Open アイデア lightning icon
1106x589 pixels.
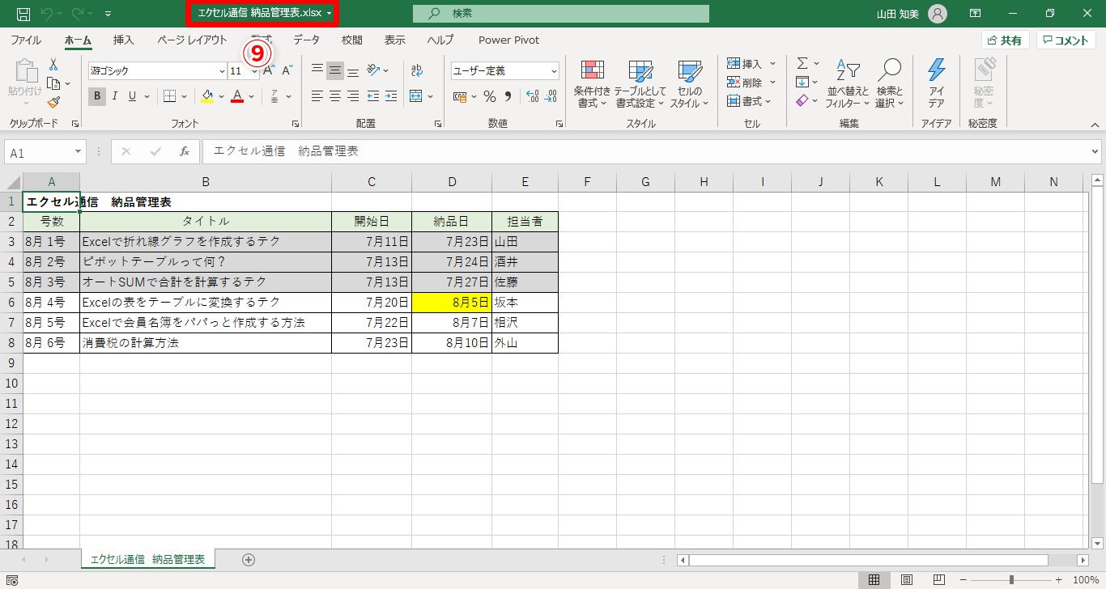pyautogui.click(x=936, y=83)
